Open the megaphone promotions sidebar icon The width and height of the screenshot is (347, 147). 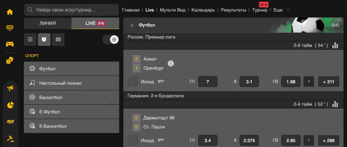tap(11, 89)
